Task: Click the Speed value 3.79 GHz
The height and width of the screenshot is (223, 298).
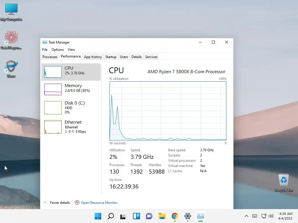Action: 142,157
